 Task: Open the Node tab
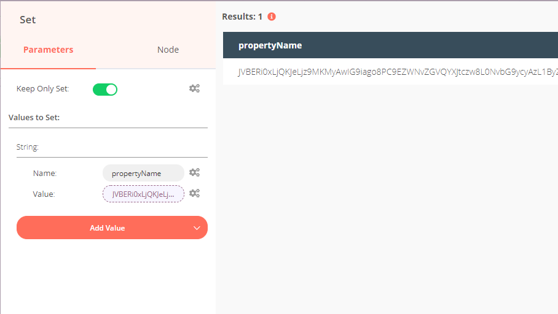168,50
